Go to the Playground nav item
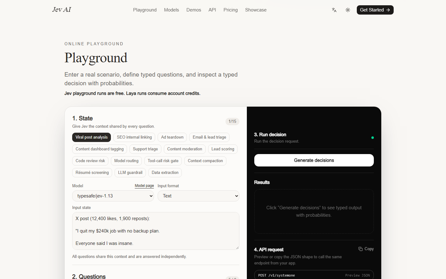 point(145,10)
